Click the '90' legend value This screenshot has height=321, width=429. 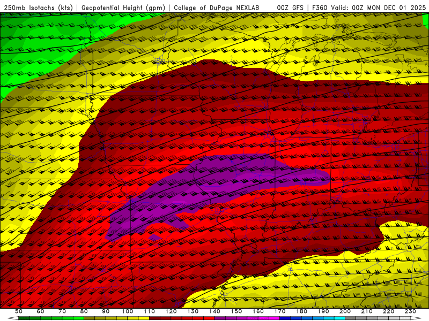click(106, 311)
